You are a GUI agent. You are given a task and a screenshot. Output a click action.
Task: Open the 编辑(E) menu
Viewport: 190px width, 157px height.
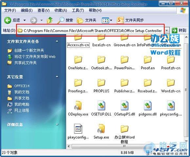[27, 10]
